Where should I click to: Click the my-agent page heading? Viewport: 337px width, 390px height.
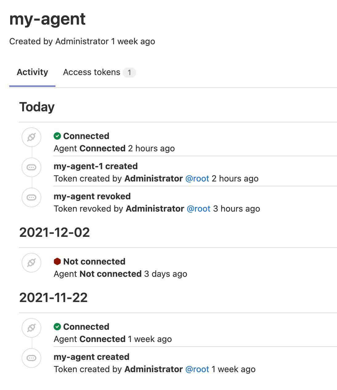(47, 19)
